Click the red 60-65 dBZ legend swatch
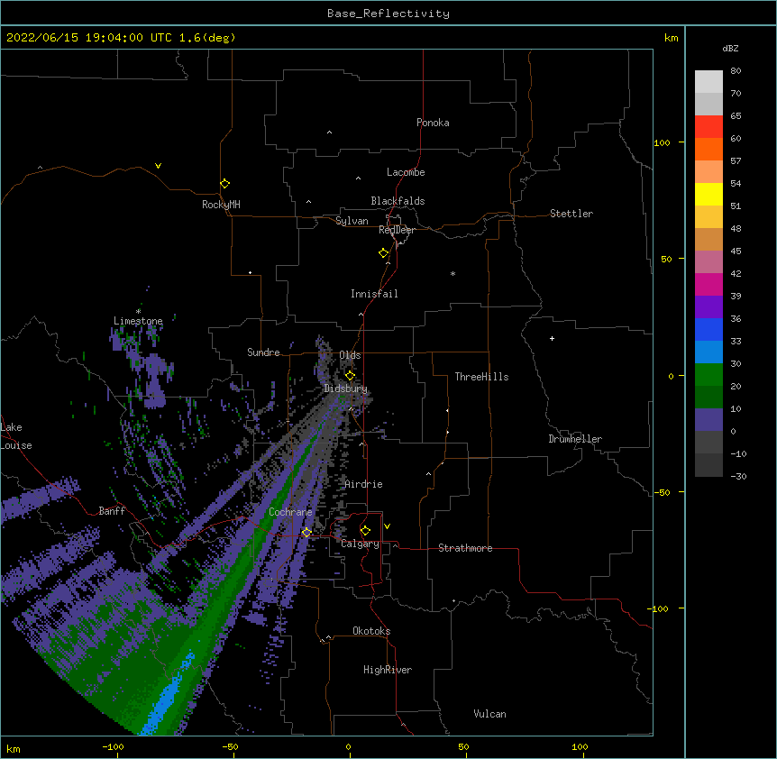 coord(708,126)
